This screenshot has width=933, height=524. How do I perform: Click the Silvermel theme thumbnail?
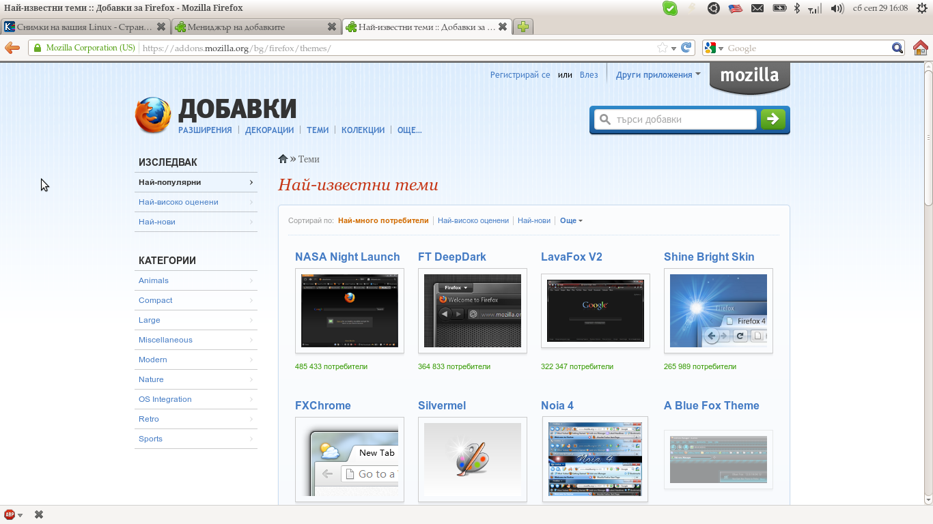pos(473,459)
